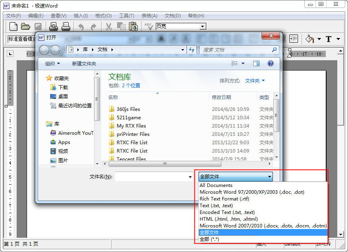Click the Redo arrow icon
Viewport: 348px width, 252px height.
[94, 27]
